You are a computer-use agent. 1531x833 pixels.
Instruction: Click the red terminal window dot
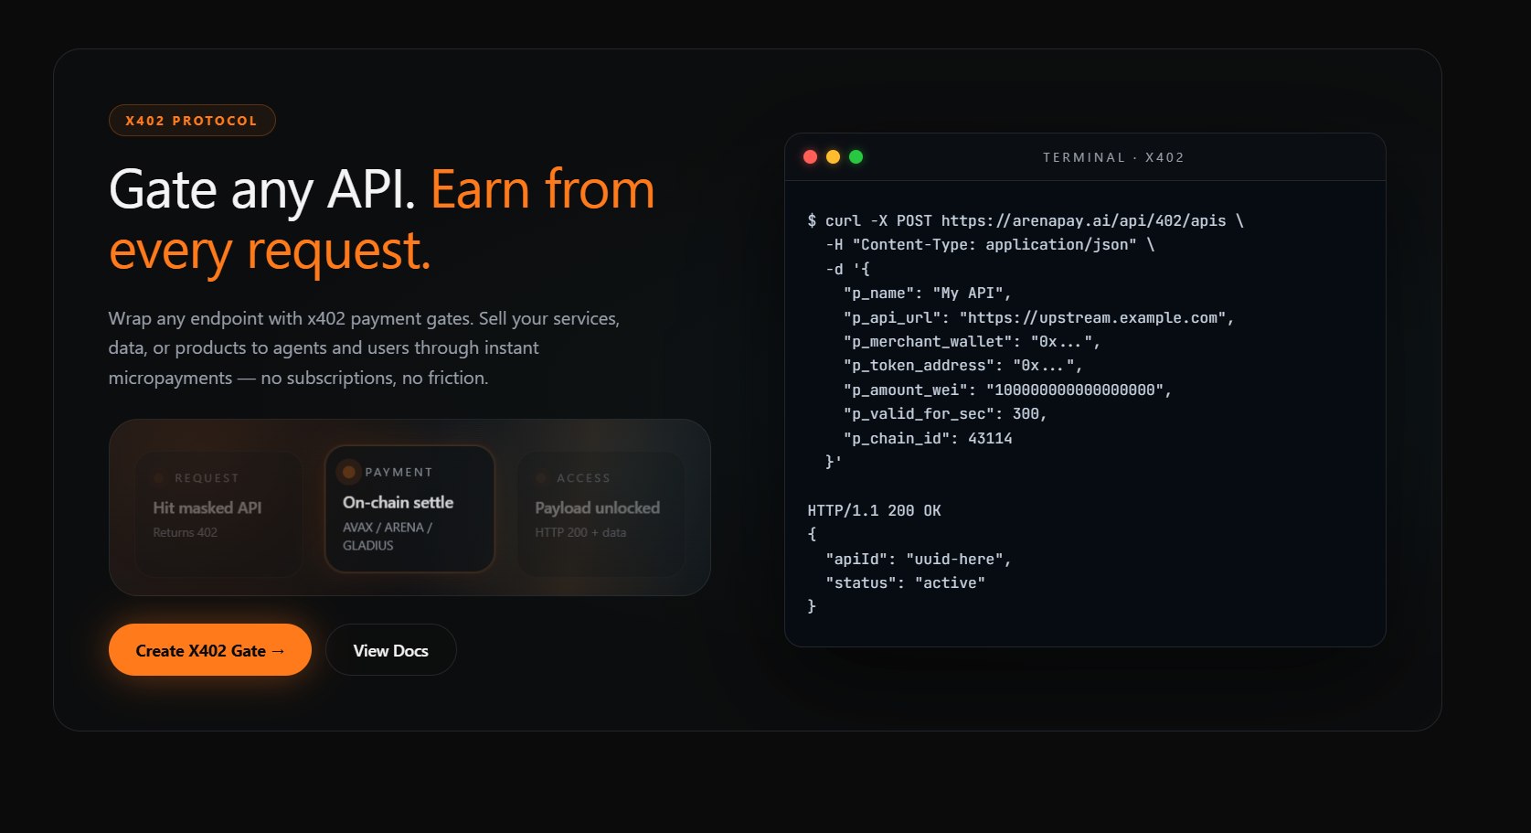(810, 157)
